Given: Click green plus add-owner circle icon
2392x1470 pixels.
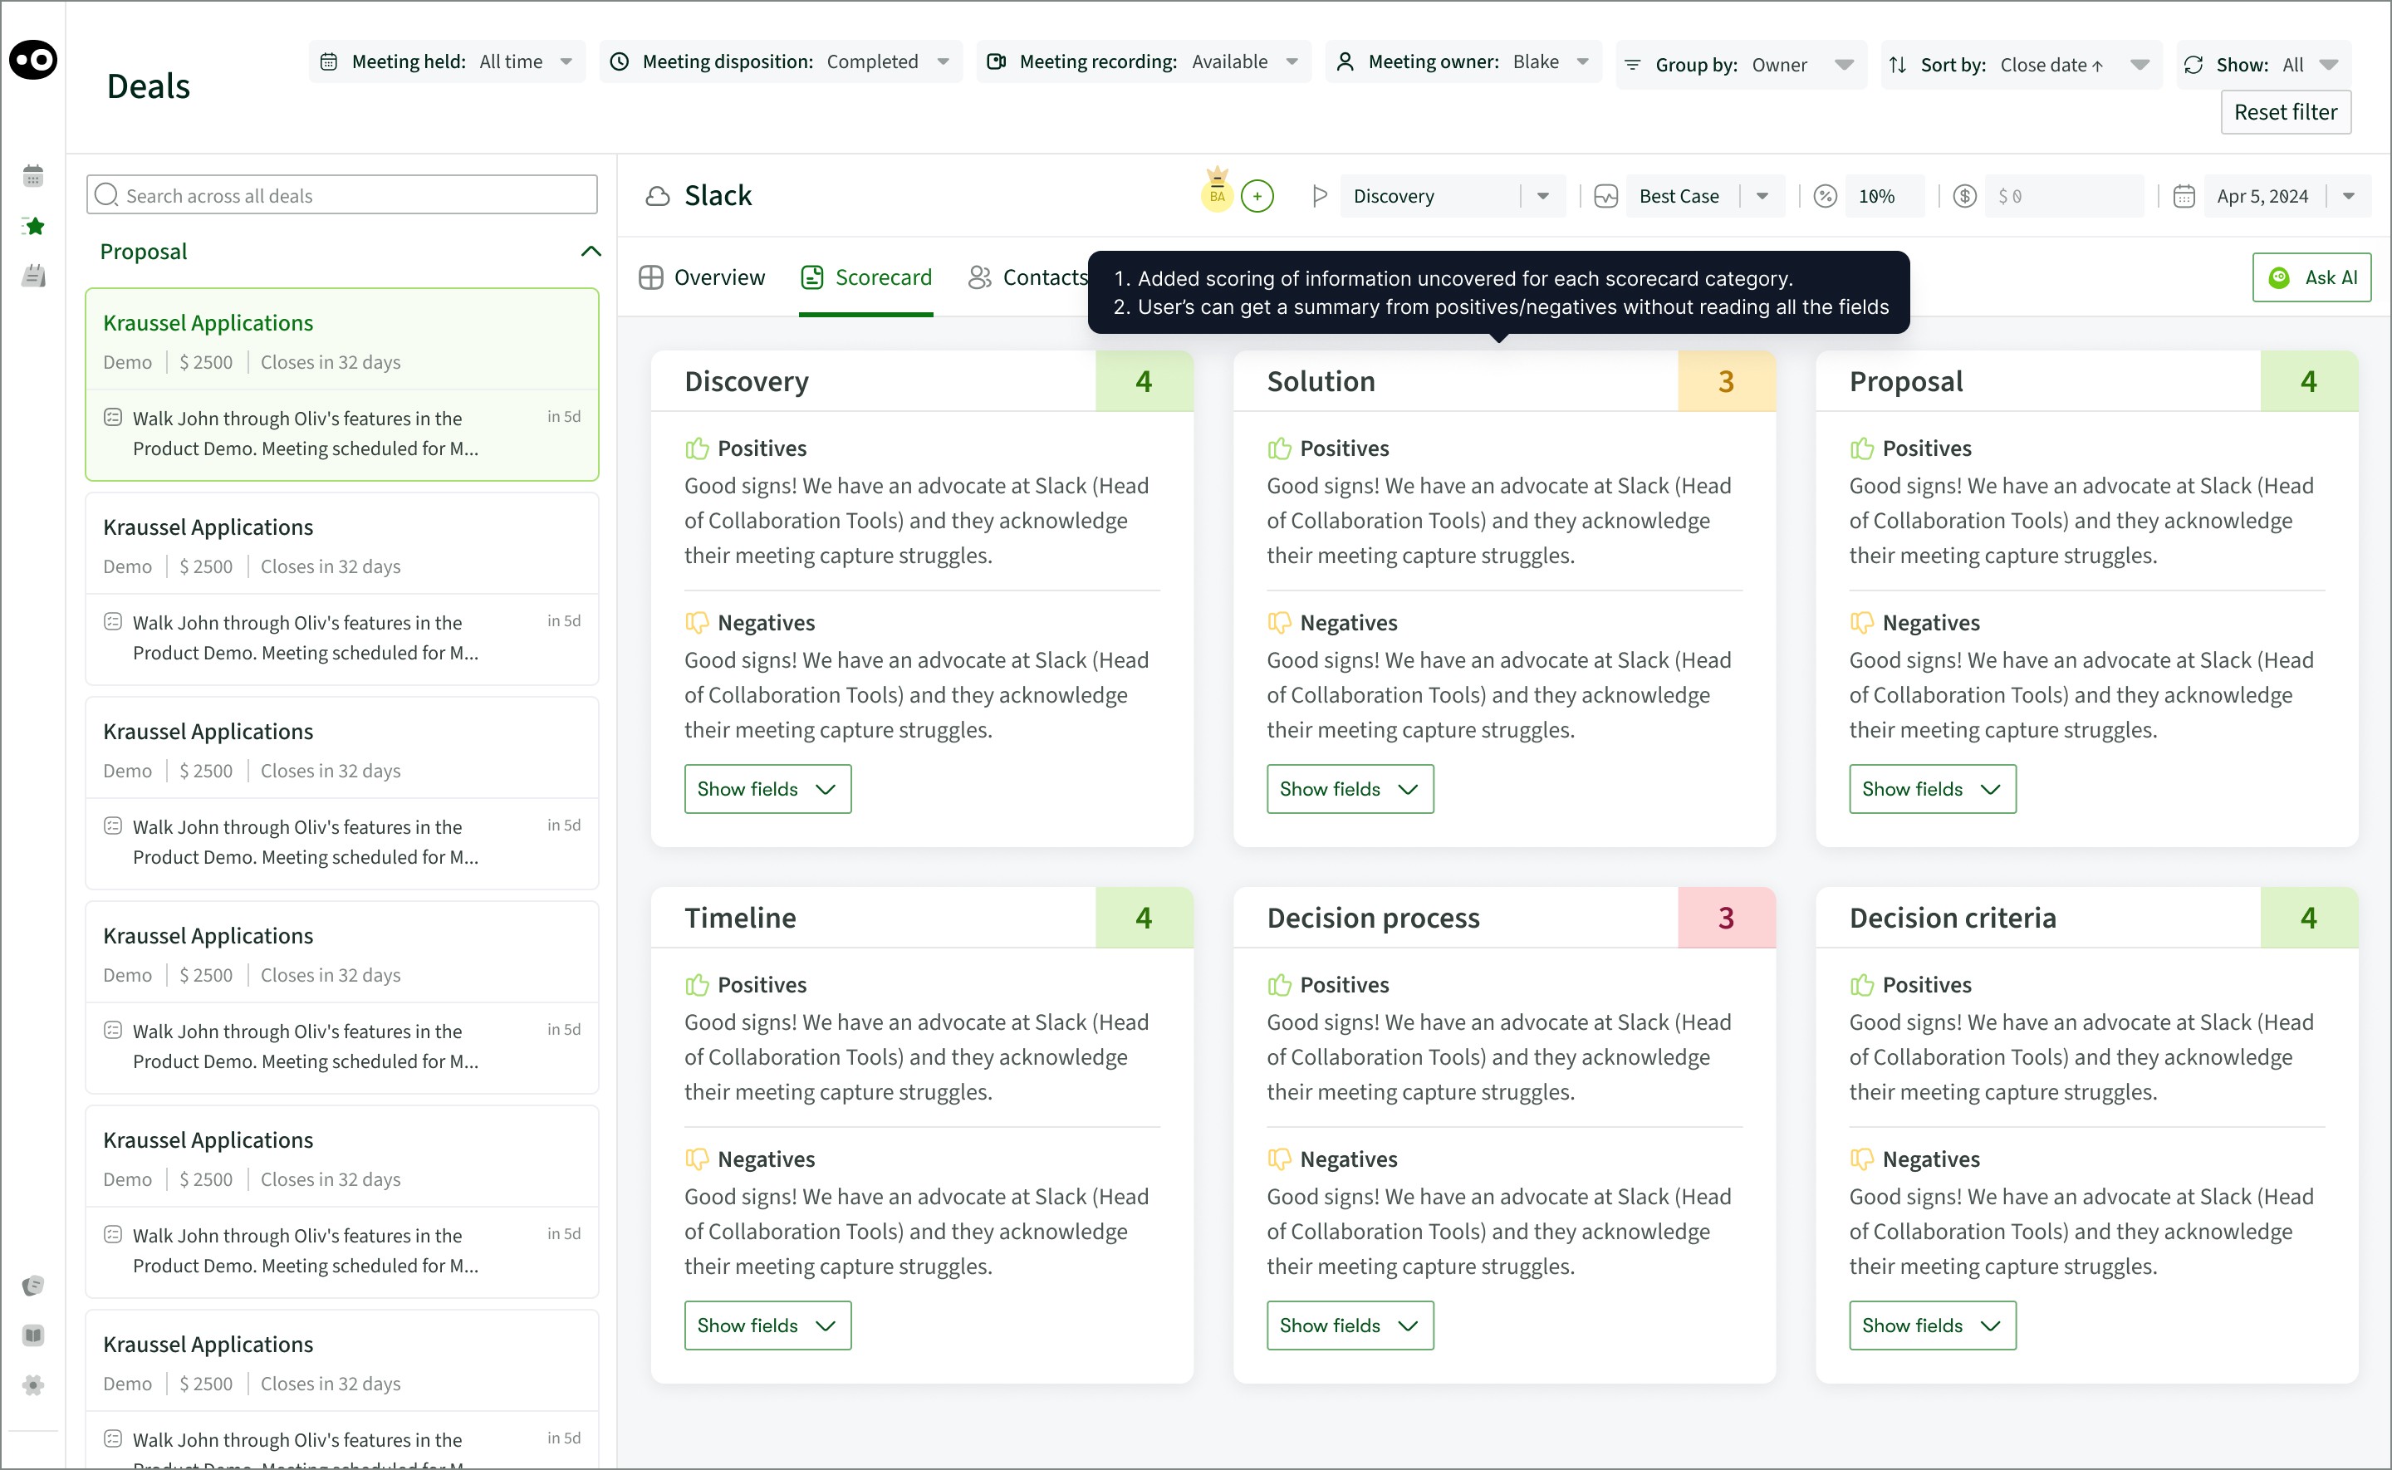Looking at the screenshot, I should click(x=1257, y=196).
